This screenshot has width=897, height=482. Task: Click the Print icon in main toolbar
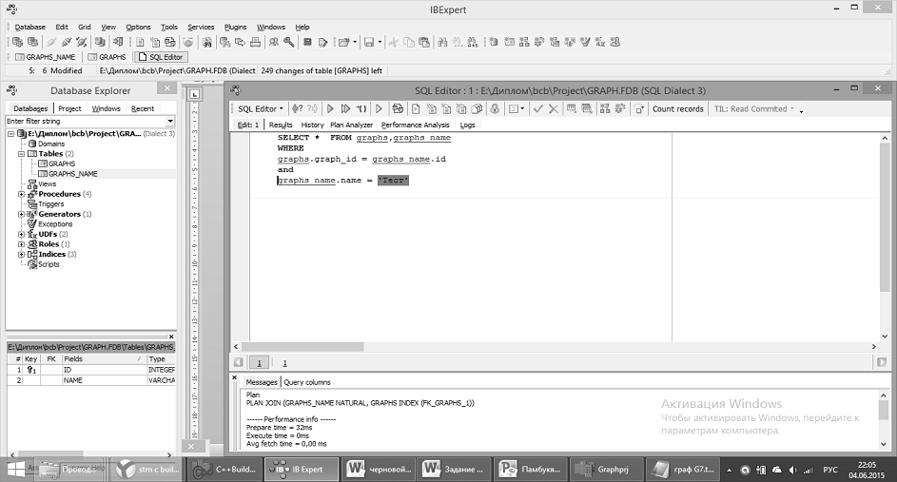pyautogui.click(x=255, y=42)
